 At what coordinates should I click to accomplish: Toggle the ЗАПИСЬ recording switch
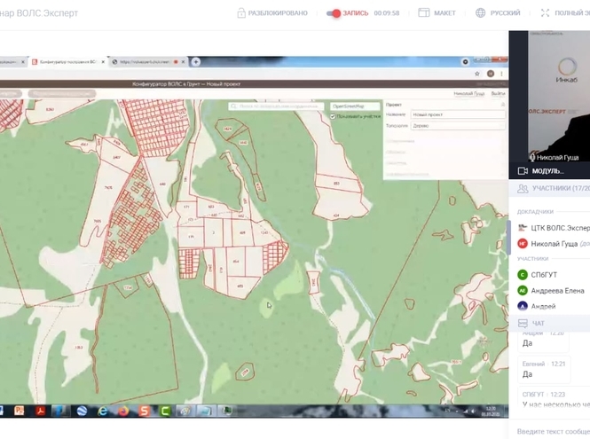pos(334,13)
